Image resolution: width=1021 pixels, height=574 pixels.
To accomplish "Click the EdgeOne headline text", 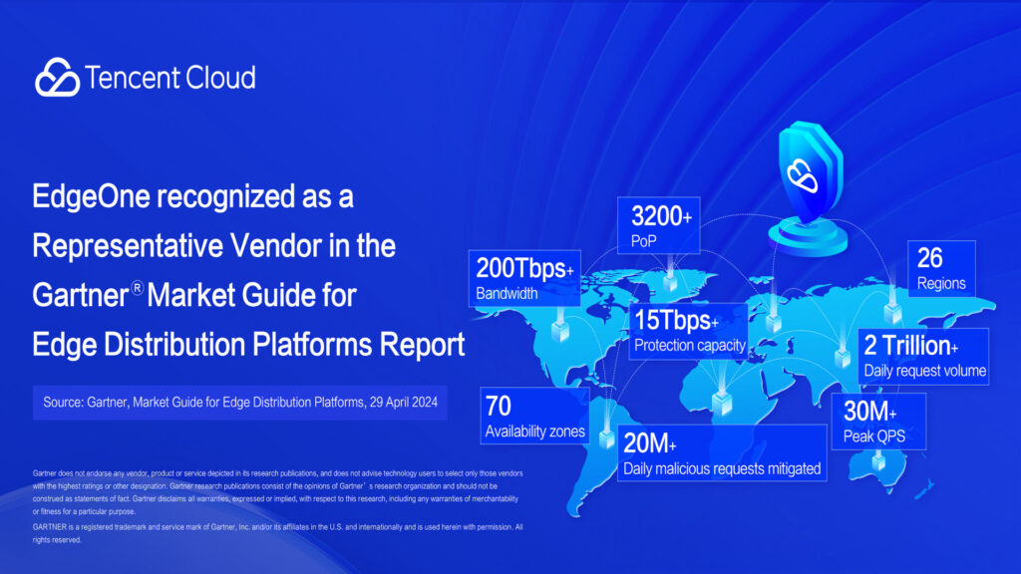I will [249, 269].
